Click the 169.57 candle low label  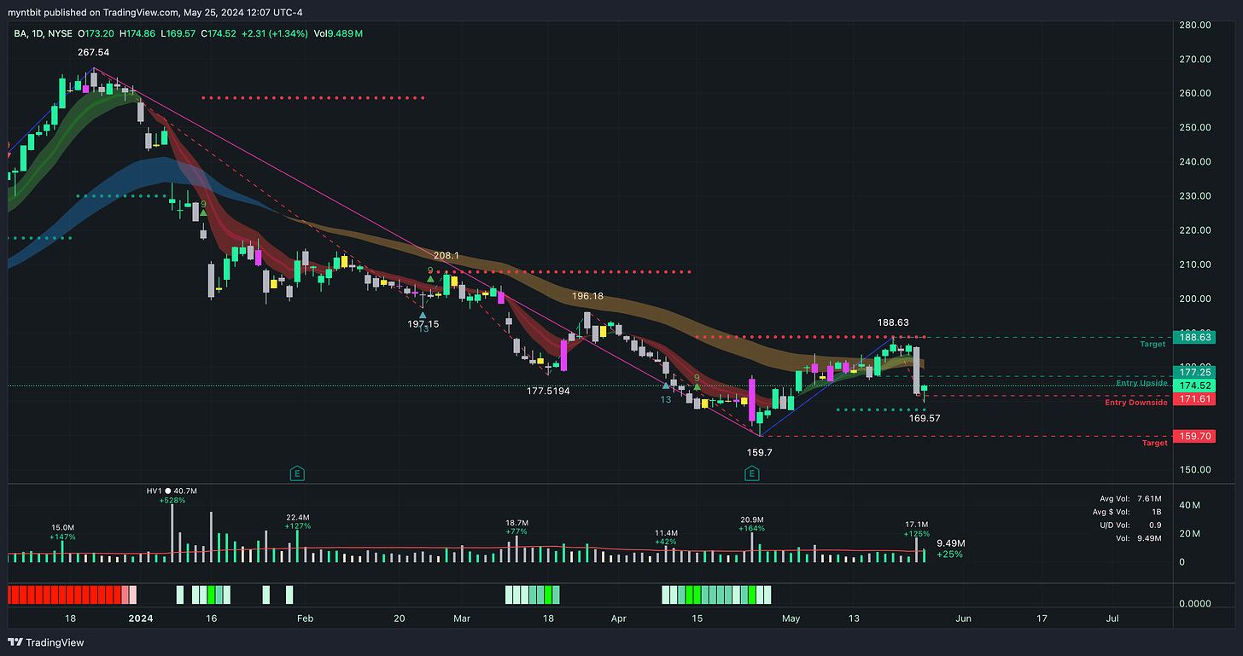coord(924,418)
